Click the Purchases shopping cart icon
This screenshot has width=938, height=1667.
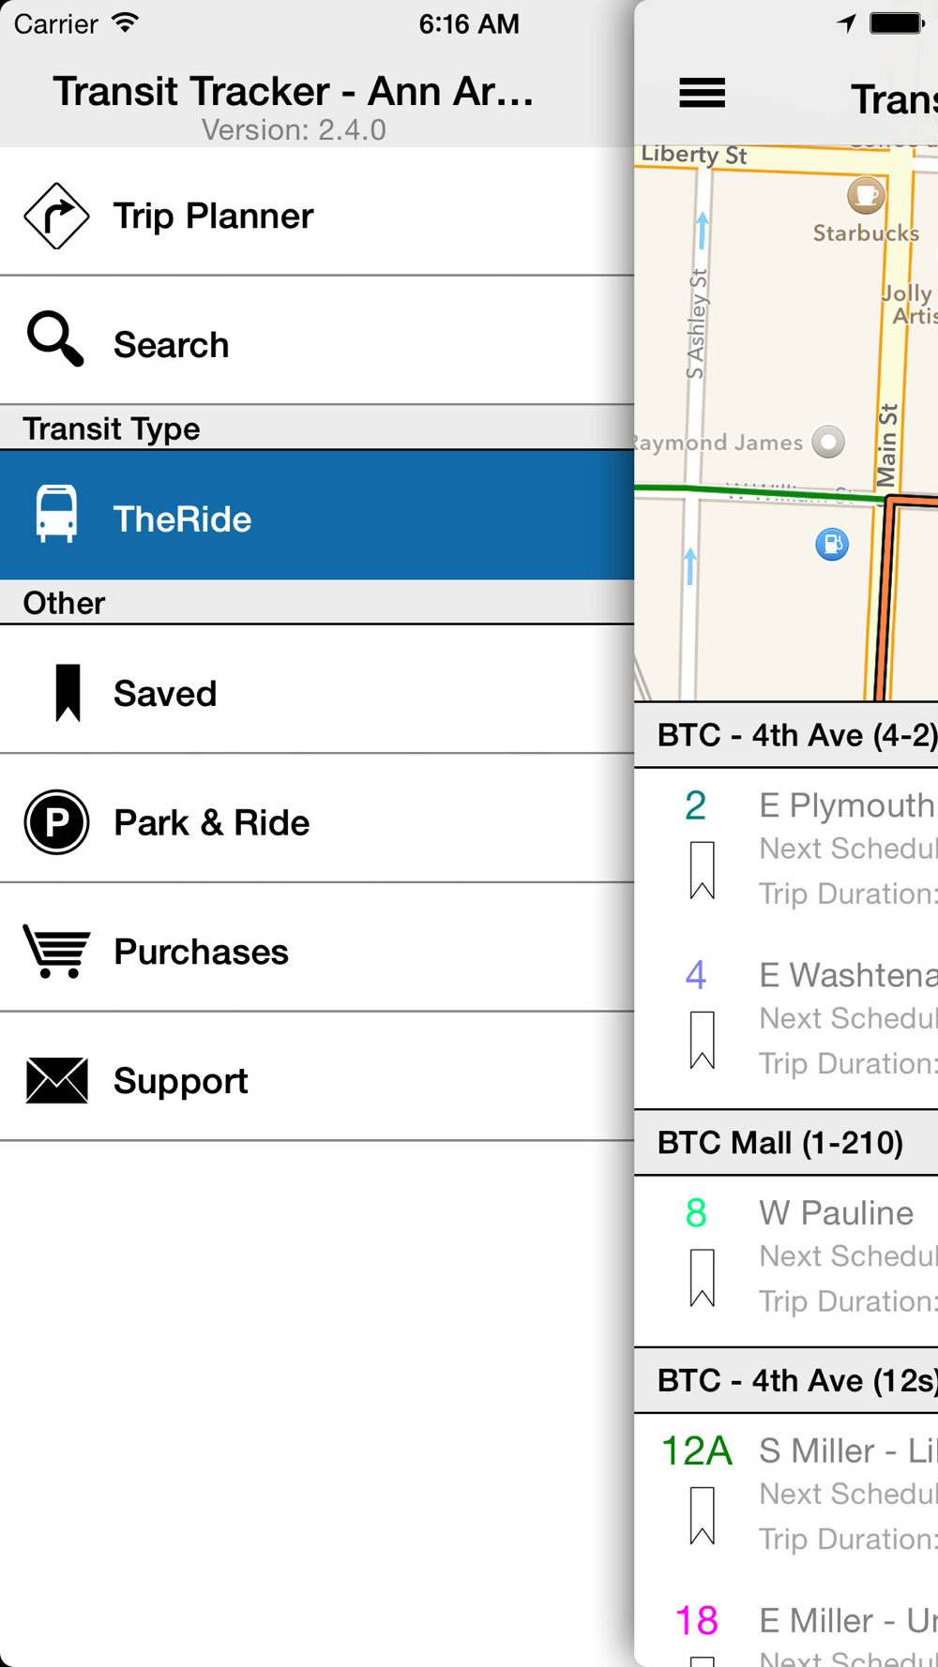[x=56, y=951]
